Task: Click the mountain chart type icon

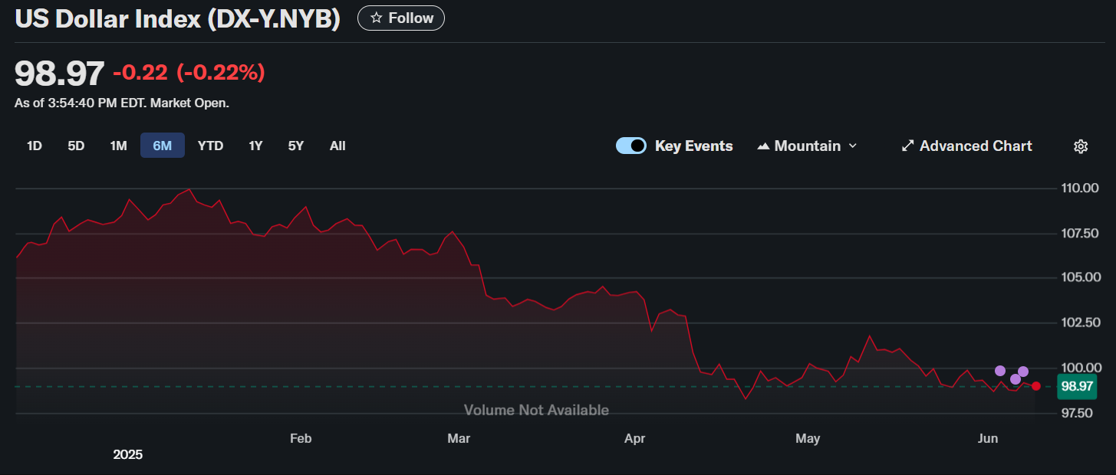Action: (x=763, y=146)
